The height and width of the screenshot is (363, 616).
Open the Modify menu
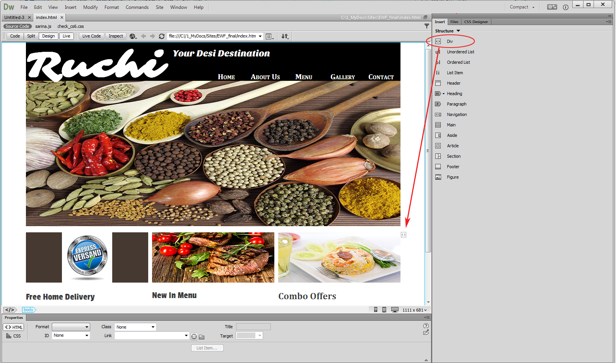point(91,7)
